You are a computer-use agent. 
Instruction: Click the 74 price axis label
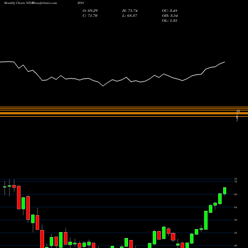pyautogui.click(x=236, y=182)
